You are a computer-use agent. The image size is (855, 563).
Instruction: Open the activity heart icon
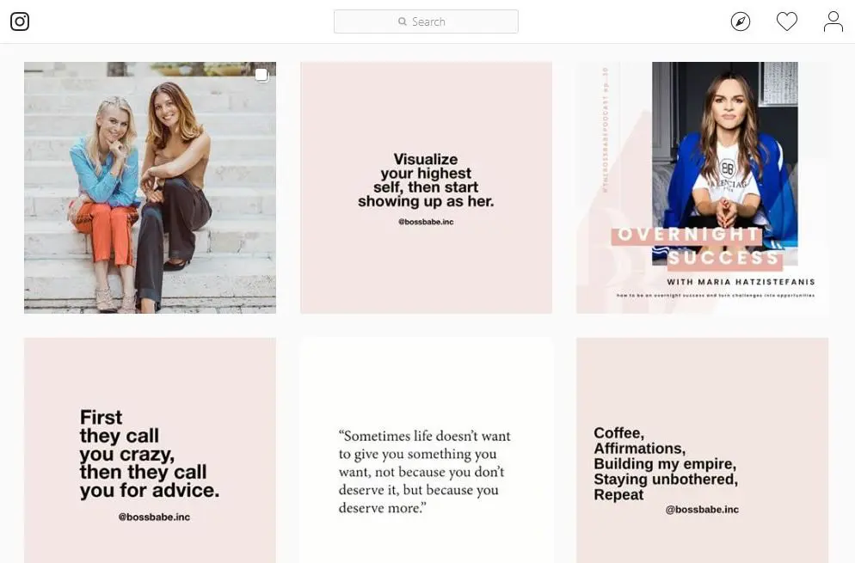point(787,21)
